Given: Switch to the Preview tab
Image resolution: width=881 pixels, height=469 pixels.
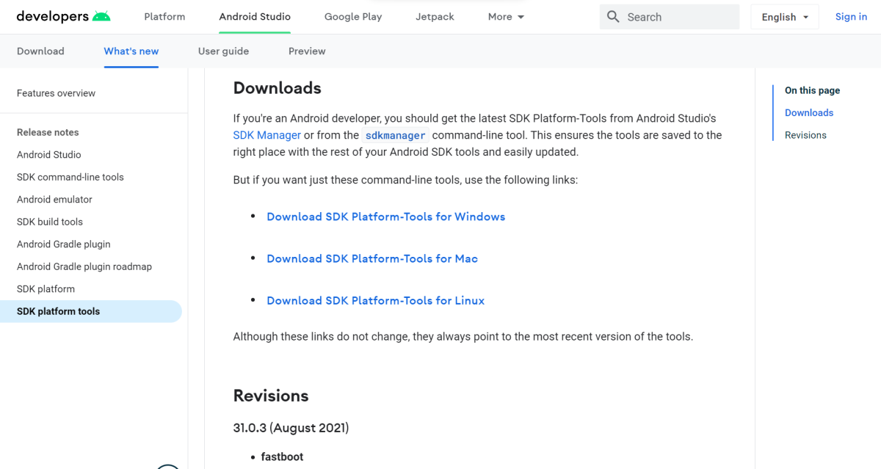Looking at the screenshot, I should coord(307,51).
